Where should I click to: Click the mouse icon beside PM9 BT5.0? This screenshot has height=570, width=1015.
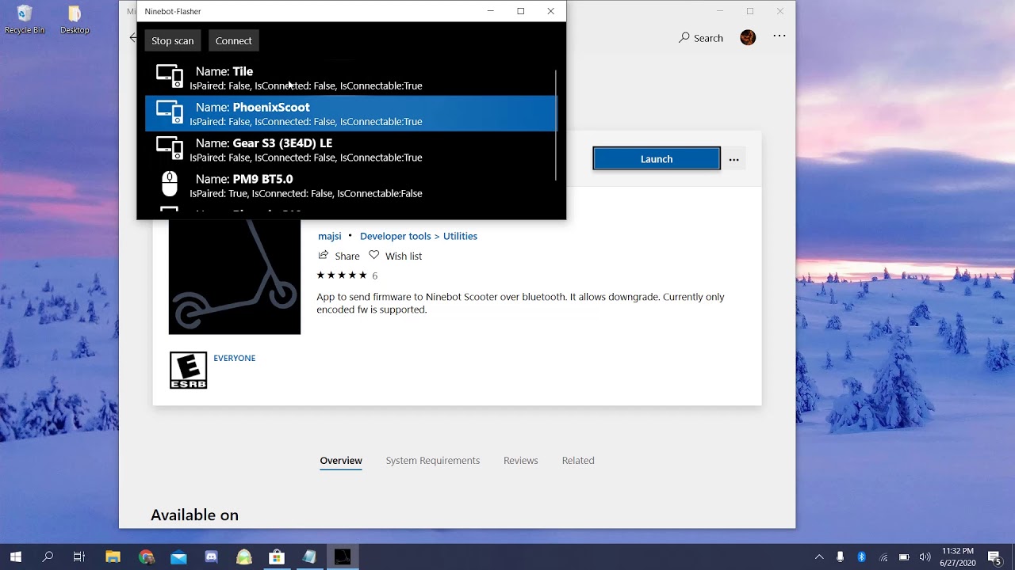[x=170, y=184]
